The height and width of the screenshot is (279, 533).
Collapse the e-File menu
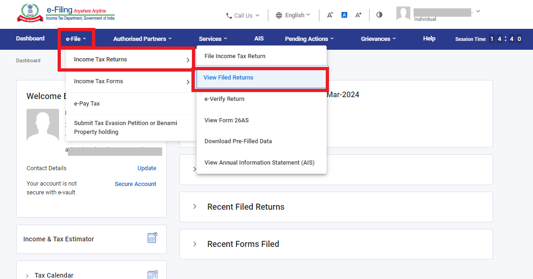click(76, 39)
